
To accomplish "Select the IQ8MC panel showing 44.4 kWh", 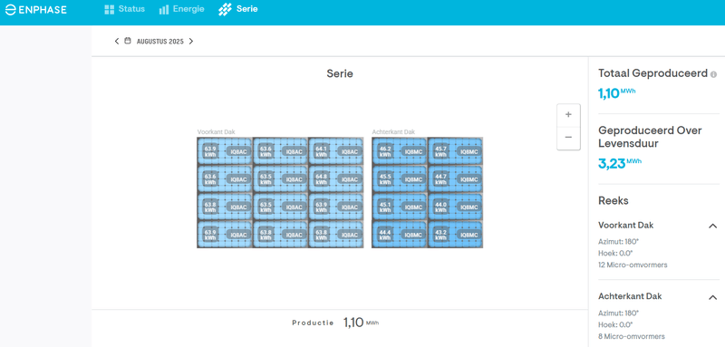I will [x=400, y=235].
